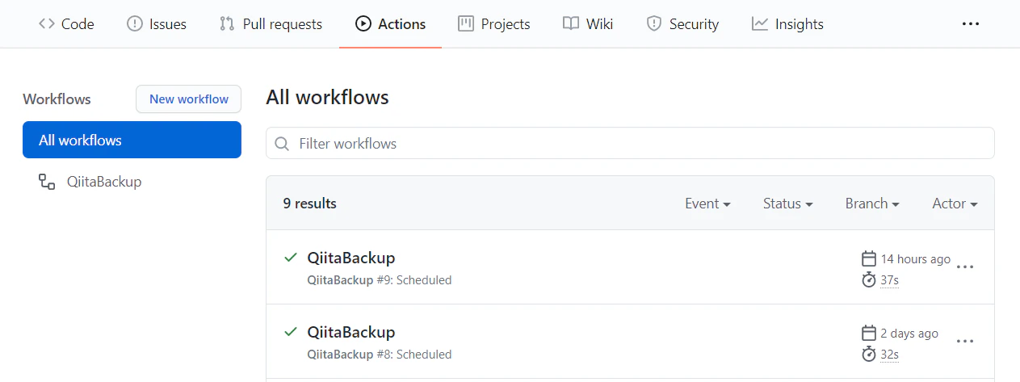Open the Pull requests tab
Screen dimensions: 1020x382
(x=271, y=23)
